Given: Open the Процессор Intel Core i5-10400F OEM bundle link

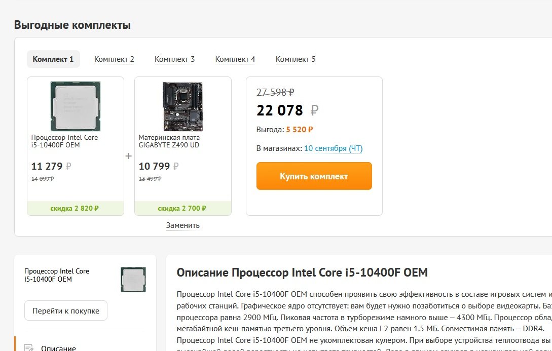Looking at the screenshot, I should tap(64, 141).
